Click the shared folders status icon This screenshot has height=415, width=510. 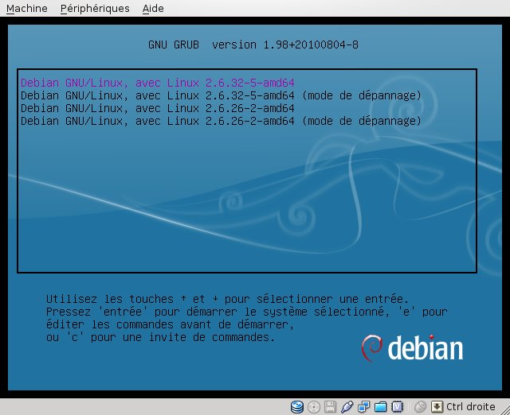click(x=380, y=406)
